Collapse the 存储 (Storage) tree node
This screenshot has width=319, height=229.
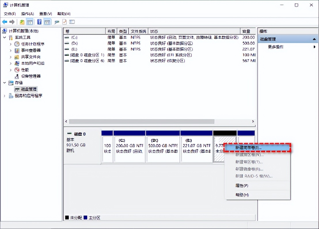[x=5, y=83]
